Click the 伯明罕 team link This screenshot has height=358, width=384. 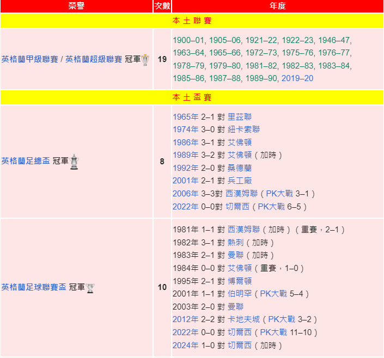click(x=240, y=294)
